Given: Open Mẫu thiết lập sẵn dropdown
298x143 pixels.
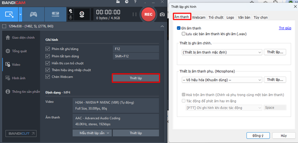Looking at the screenshot, I should 92,133.
